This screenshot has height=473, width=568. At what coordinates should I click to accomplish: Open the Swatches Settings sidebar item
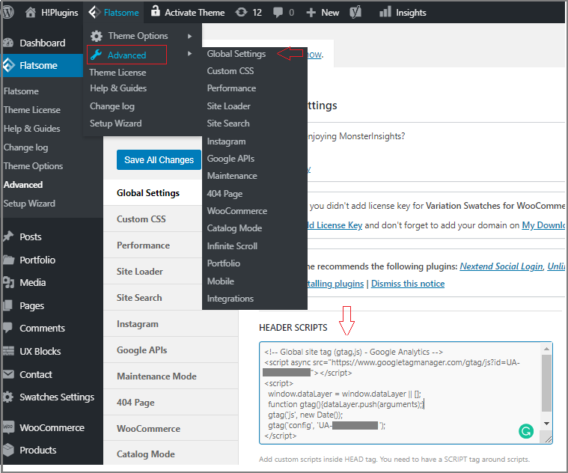52,397
